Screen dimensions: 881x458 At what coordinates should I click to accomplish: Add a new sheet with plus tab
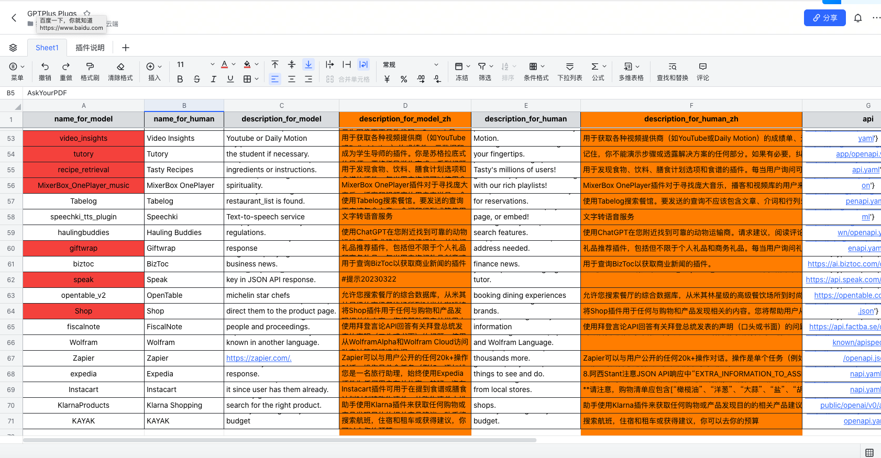[x=126, y=48]
